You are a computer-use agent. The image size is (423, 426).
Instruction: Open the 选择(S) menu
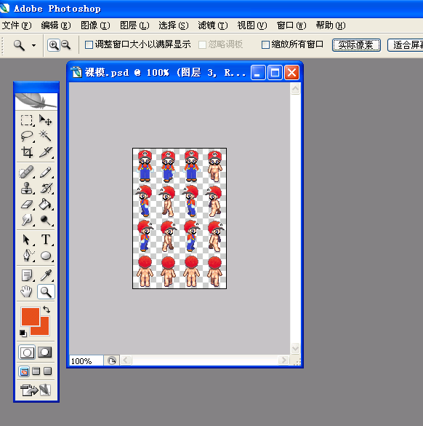point(174,25)
